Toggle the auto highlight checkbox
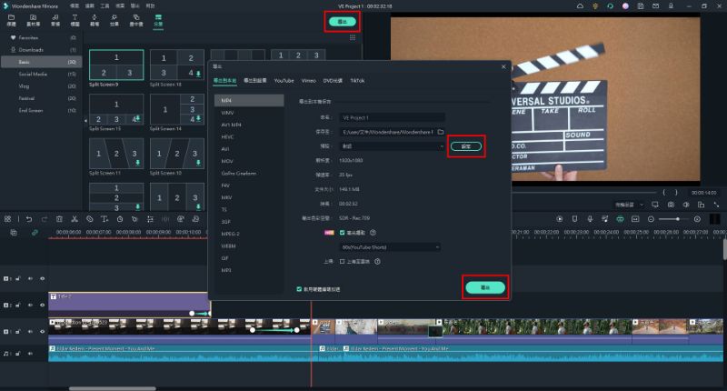The width and height of the screenshot is (727, 391). coord(343,233)
